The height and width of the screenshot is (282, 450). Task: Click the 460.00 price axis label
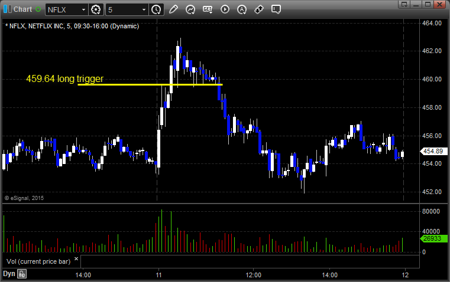click(432, 79)
